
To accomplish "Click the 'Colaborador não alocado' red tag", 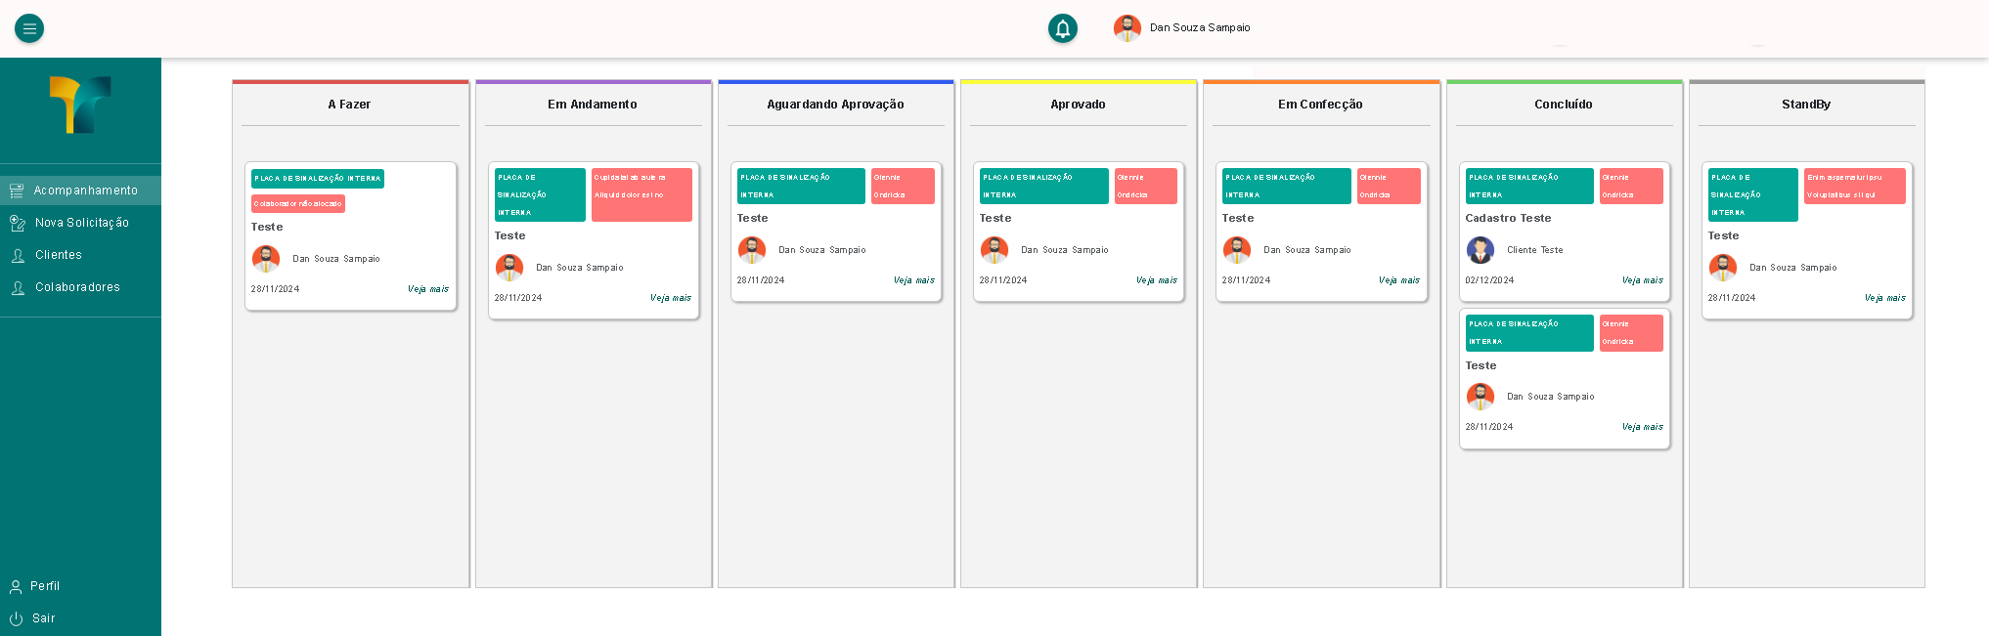I will click(x=298, y=203).
